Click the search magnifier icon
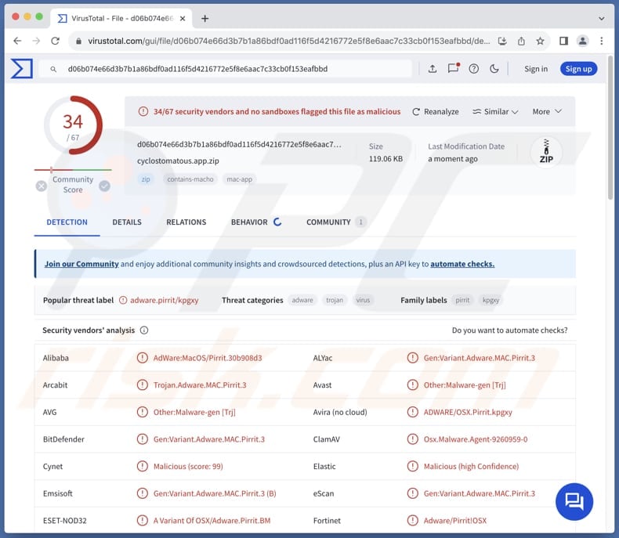Image resolution: width=619 pixels, height=538 pixels. (53, 69)
